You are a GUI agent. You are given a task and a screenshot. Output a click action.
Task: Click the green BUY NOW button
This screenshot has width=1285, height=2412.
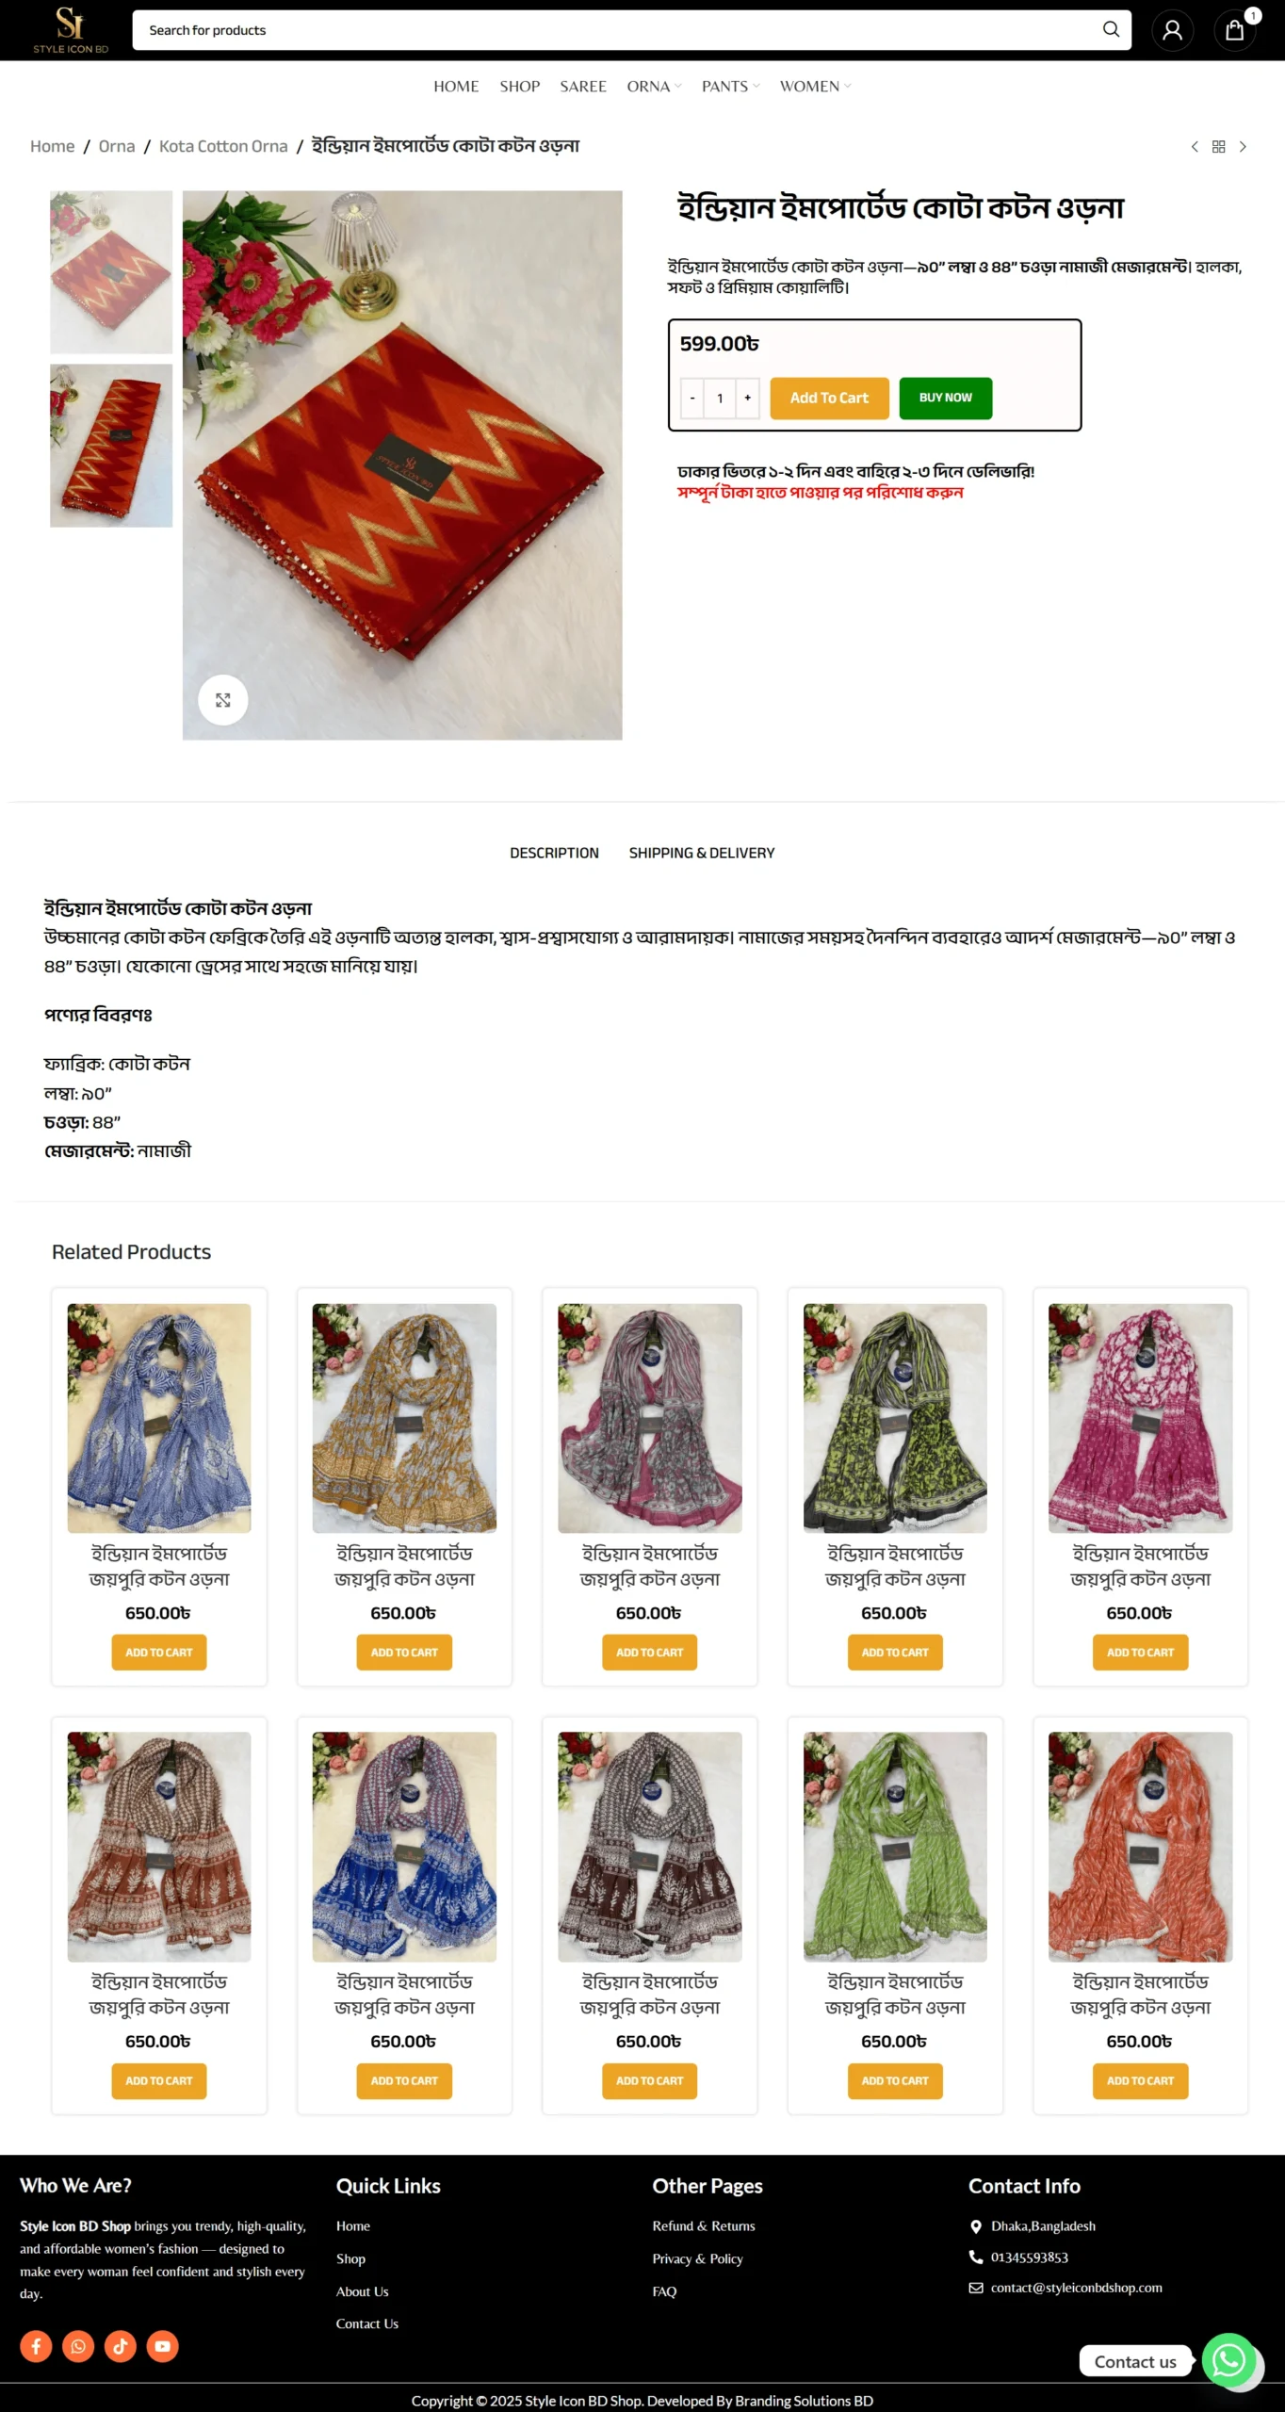[946, 398]
